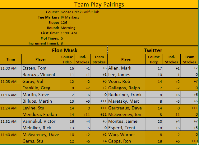The height and width of the screenshot is (145, 199).
Task: Click the IV Markers tee markers value
Action: point(70,17)
